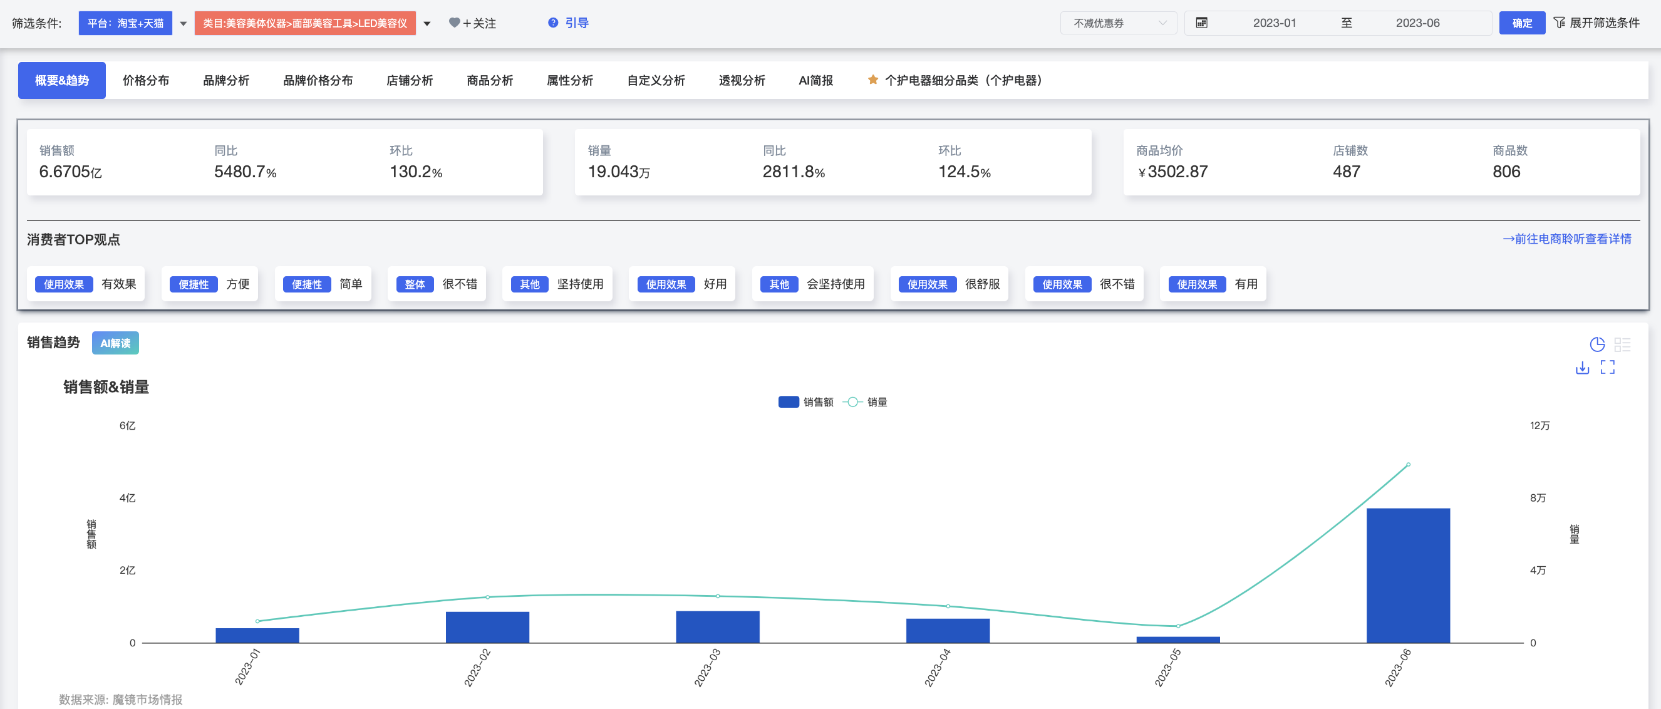The height and width of the screenshot is (709, 1661).
Task: Click the 便捷性 简单 opinion tag
Action: tap(323, 284)
